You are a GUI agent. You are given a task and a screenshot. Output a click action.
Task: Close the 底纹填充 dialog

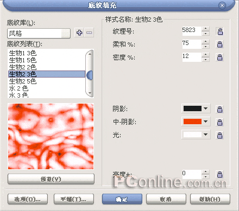coord(222,5)
